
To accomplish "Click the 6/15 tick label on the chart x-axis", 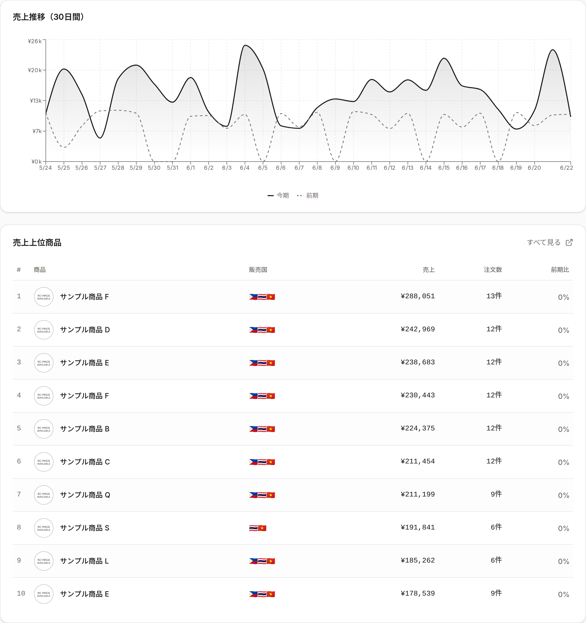I will (444, 168).
